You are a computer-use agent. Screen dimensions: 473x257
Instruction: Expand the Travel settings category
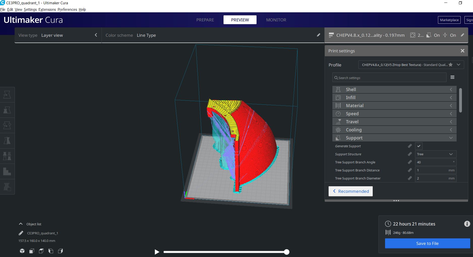tap(394, 122)
